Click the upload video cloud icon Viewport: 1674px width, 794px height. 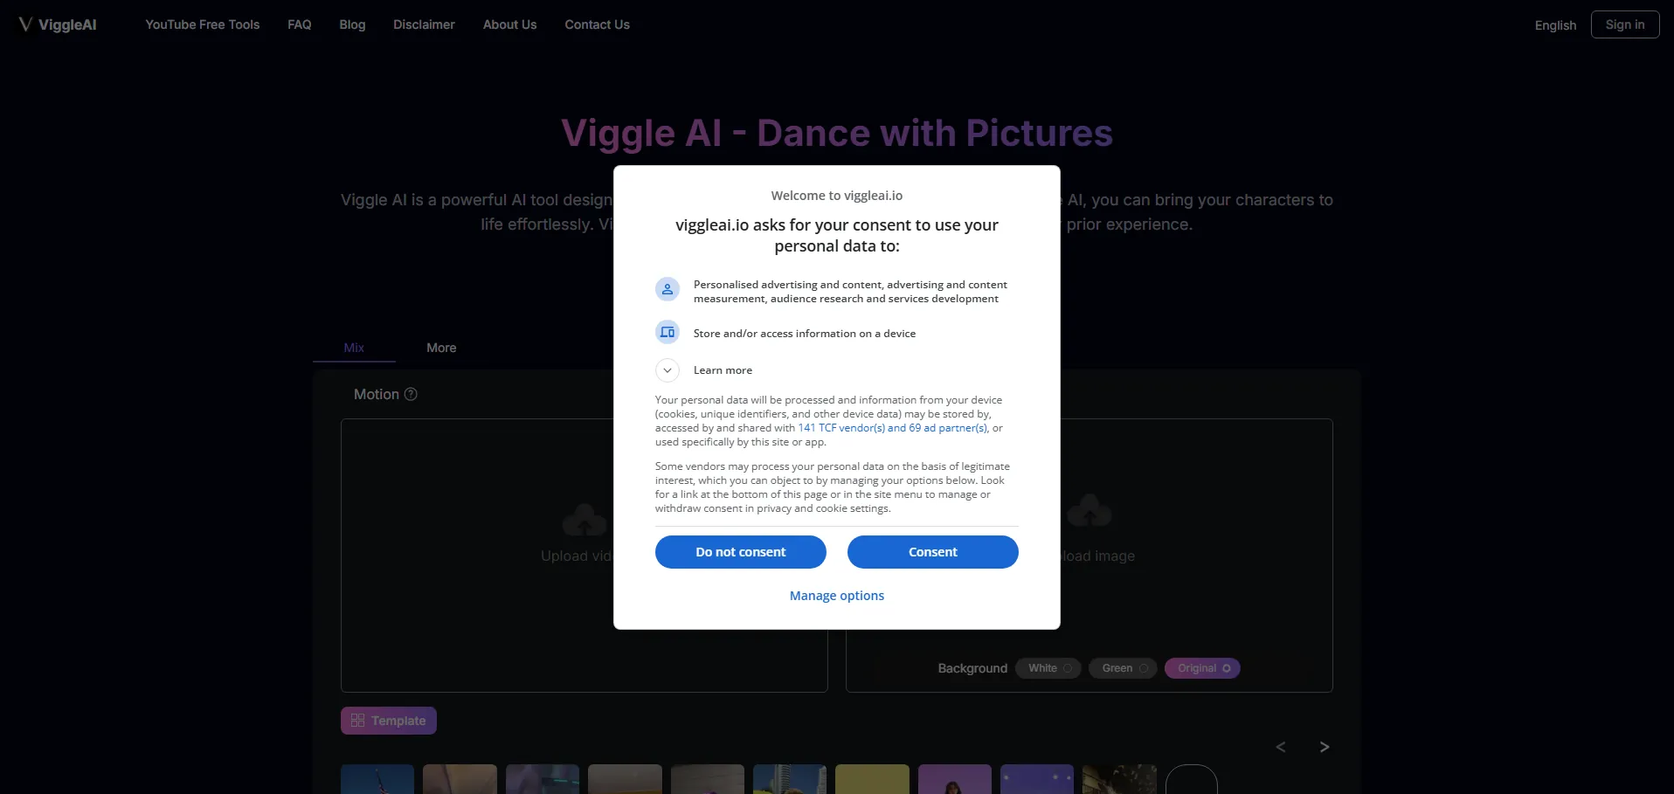click(585, 520)
